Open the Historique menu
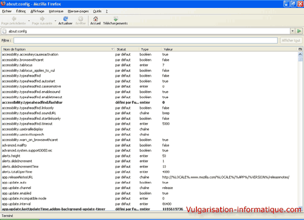Viewport: 304px width, 220px height. 56,11
